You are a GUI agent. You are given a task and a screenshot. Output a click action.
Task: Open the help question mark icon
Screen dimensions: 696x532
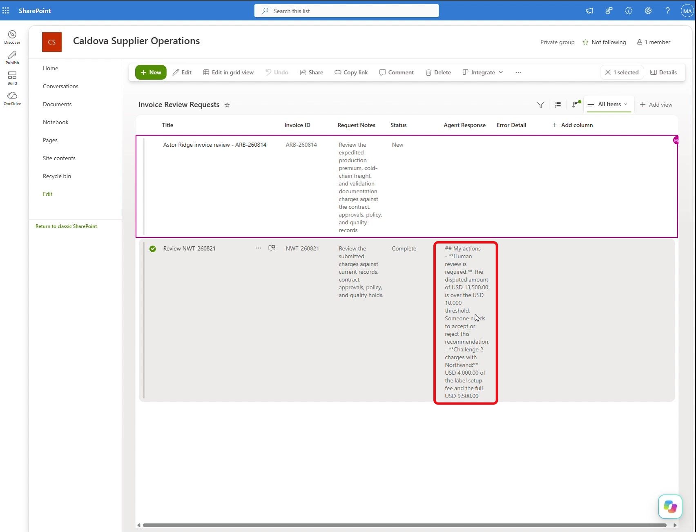coord(667,11)
